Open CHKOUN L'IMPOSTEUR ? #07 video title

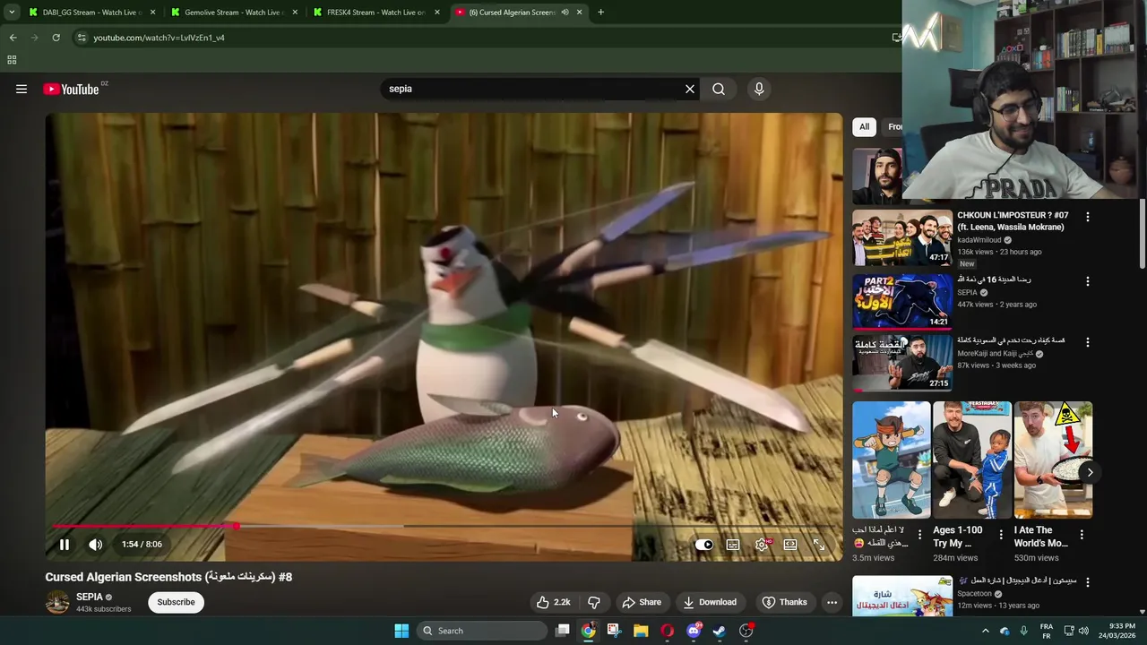[1013, 221]
